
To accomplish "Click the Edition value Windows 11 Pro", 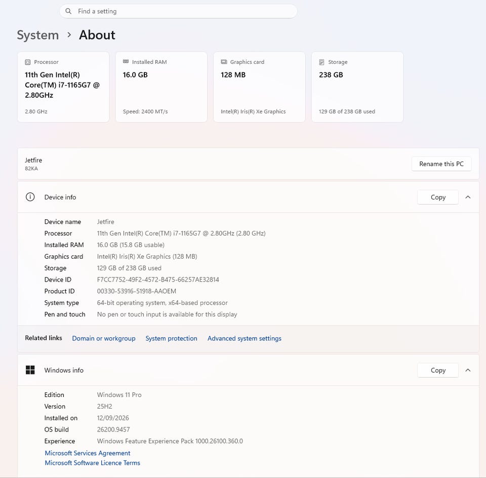I will point(119,394).
